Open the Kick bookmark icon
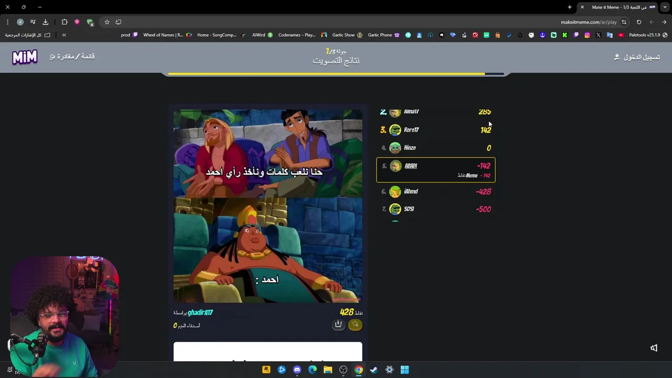The height and width of the screenshot is (378, 672). point(565,35)
